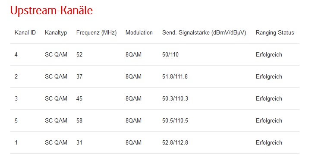Click the Upstream-Kanäle heading
This screenshot has width=318, height=167.
pos(51,10)
